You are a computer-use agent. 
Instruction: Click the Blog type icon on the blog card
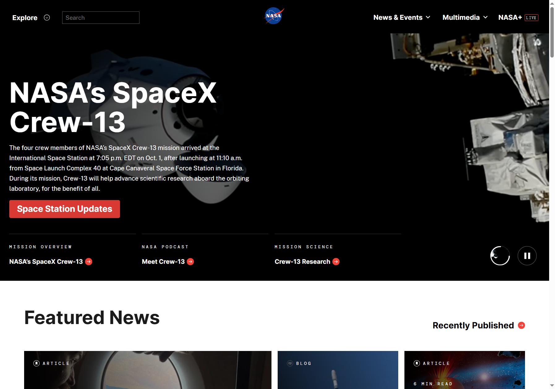click(x=290, y=363)
